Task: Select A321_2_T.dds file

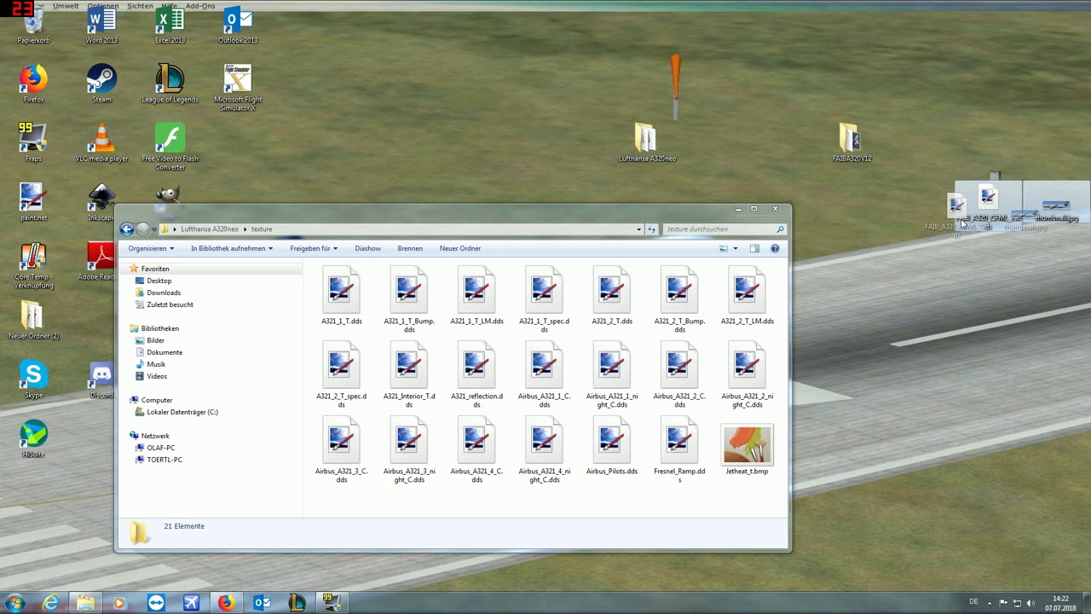Action: pos(612,295)
